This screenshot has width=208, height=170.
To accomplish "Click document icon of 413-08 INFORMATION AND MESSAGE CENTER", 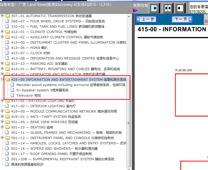I will click(x=7, y=58).
